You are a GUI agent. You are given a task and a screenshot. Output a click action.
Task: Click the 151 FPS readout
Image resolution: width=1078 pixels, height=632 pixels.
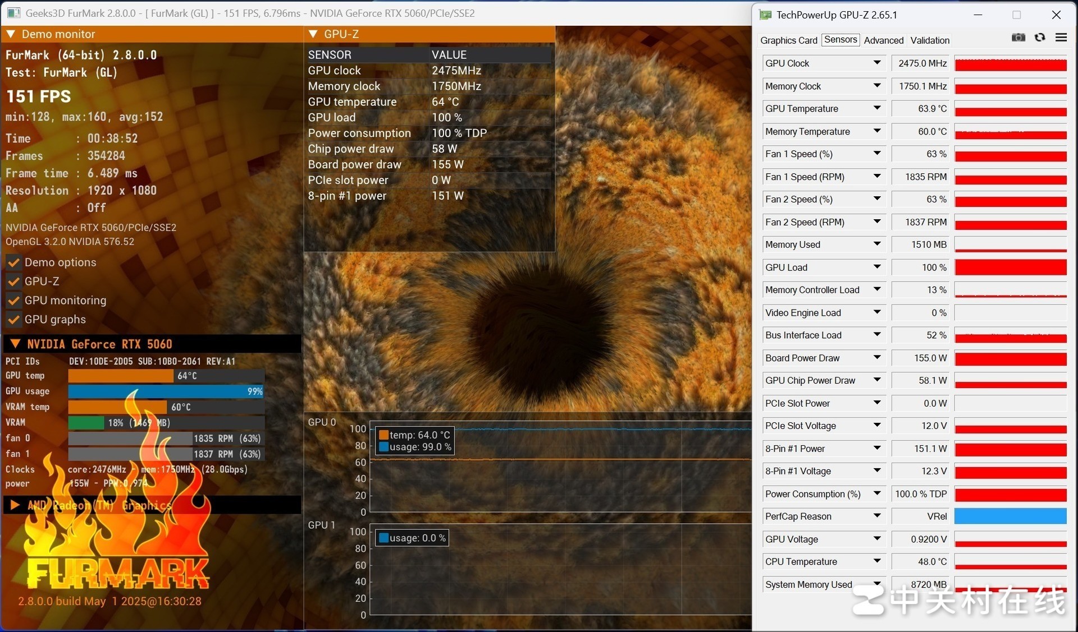click(x=39, y=96)
